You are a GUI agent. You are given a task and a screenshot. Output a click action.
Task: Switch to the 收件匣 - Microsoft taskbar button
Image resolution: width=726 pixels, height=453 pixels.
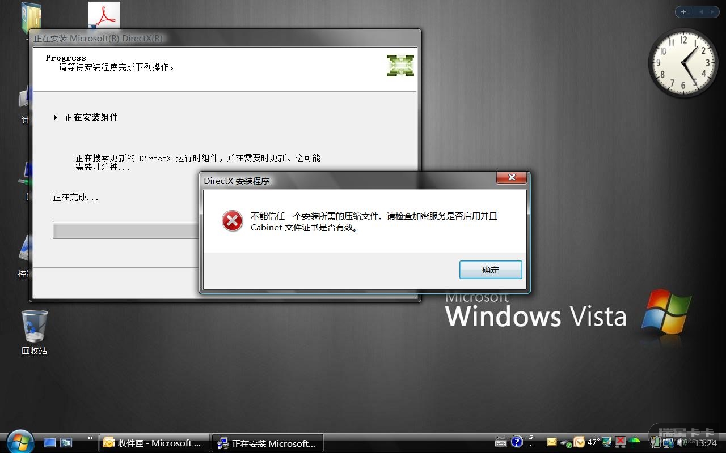click(153, 443)
